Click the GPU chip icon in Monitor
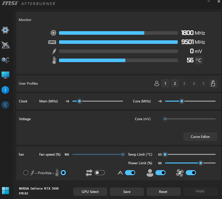This screenshot has width=222, height=199. tap(53, 33)
